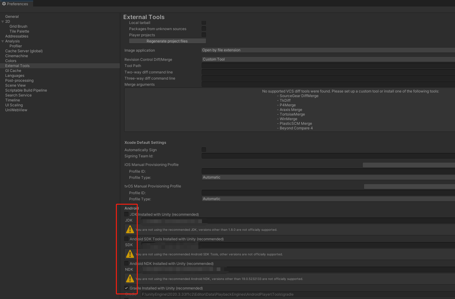Open Search Service preferences
The height and width of the screenshot is (299, 455).
pos(18,95)
